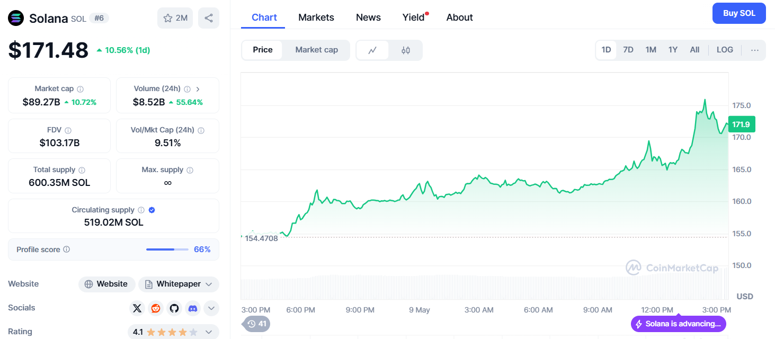Click the Solana is advancing banner
This screenshot has width=775, height=339.
[x=678, y=324]
